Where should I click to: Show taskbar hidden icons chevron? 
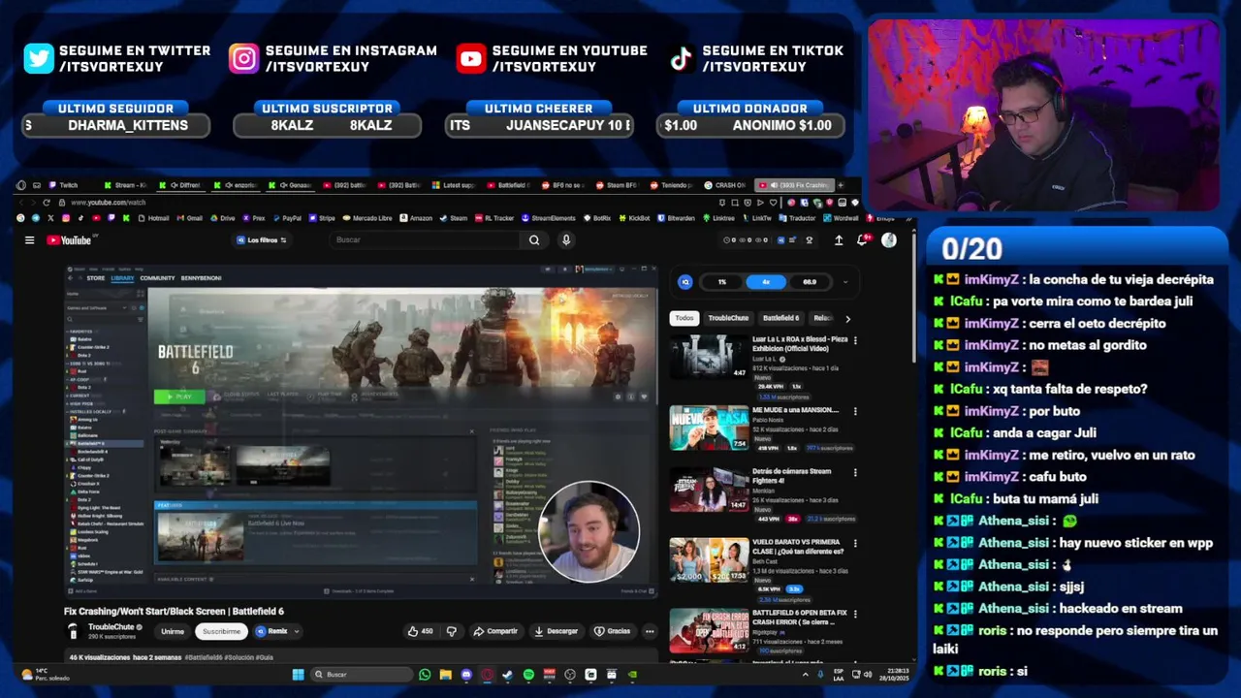click(805, 675)
